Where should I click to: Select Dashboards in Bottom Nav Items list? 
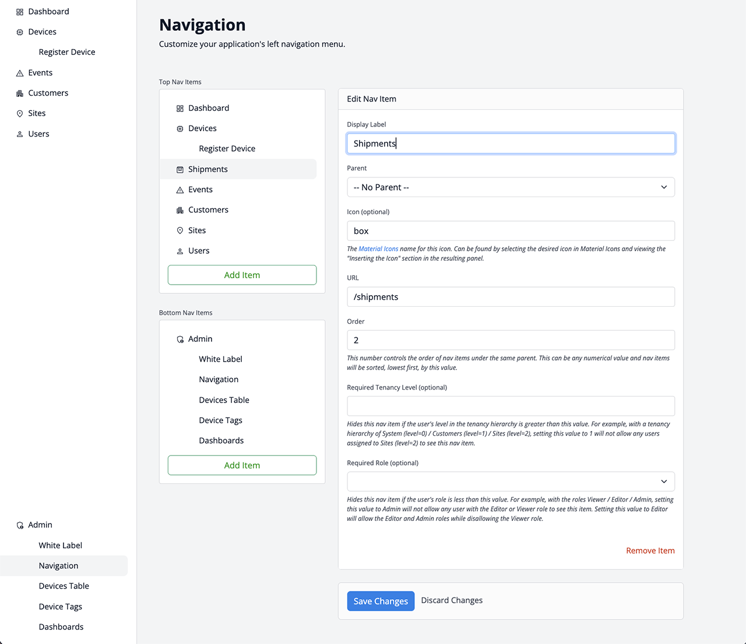point(221,440)
